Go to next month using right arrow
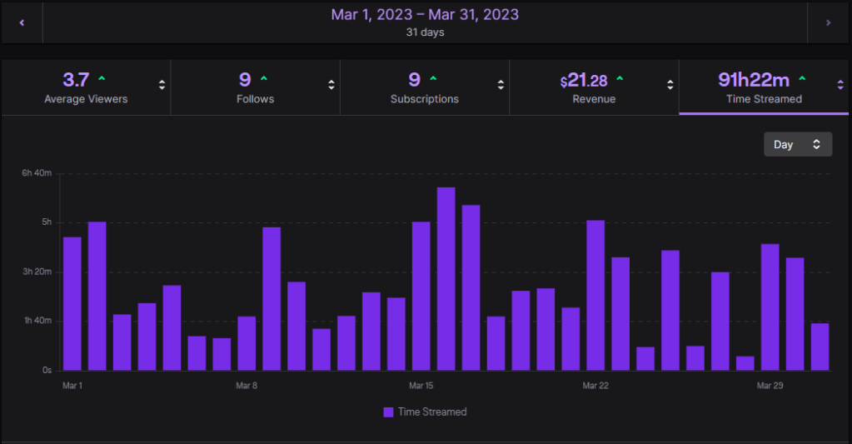Screen dimensions: 852x444 point(828,22)
